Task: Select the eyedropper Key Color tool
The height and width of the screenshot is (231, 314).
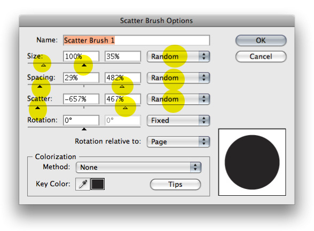Action: click(83, 184)
